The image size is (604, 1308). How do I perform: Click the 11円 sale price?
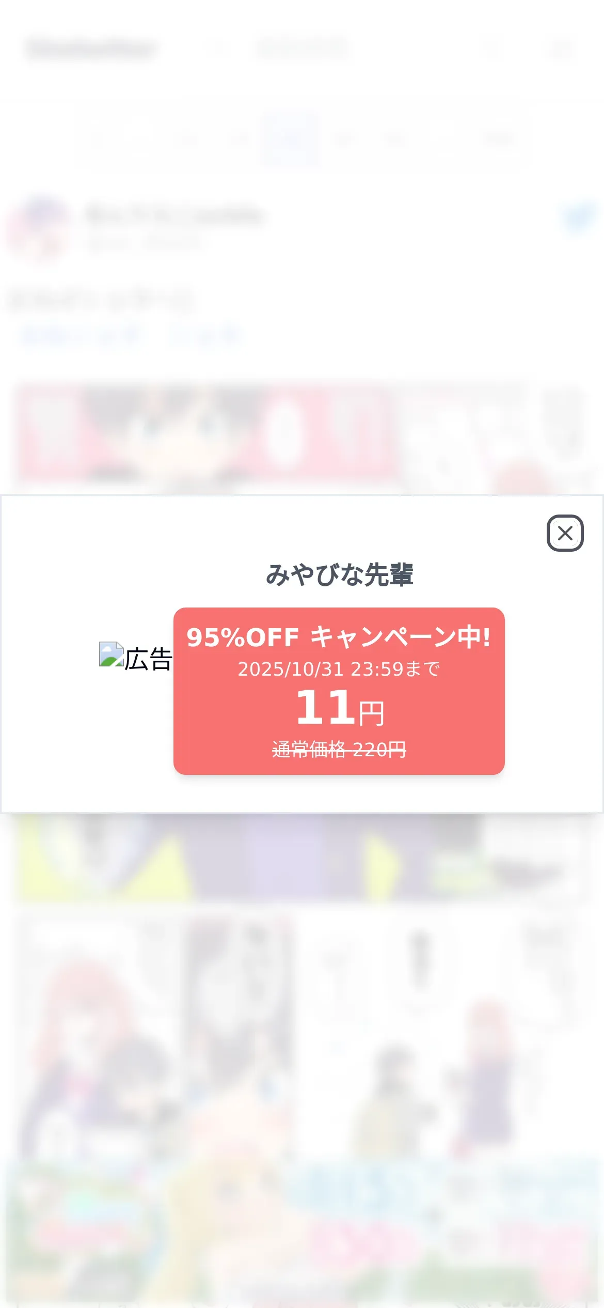[x=339, y=707]
